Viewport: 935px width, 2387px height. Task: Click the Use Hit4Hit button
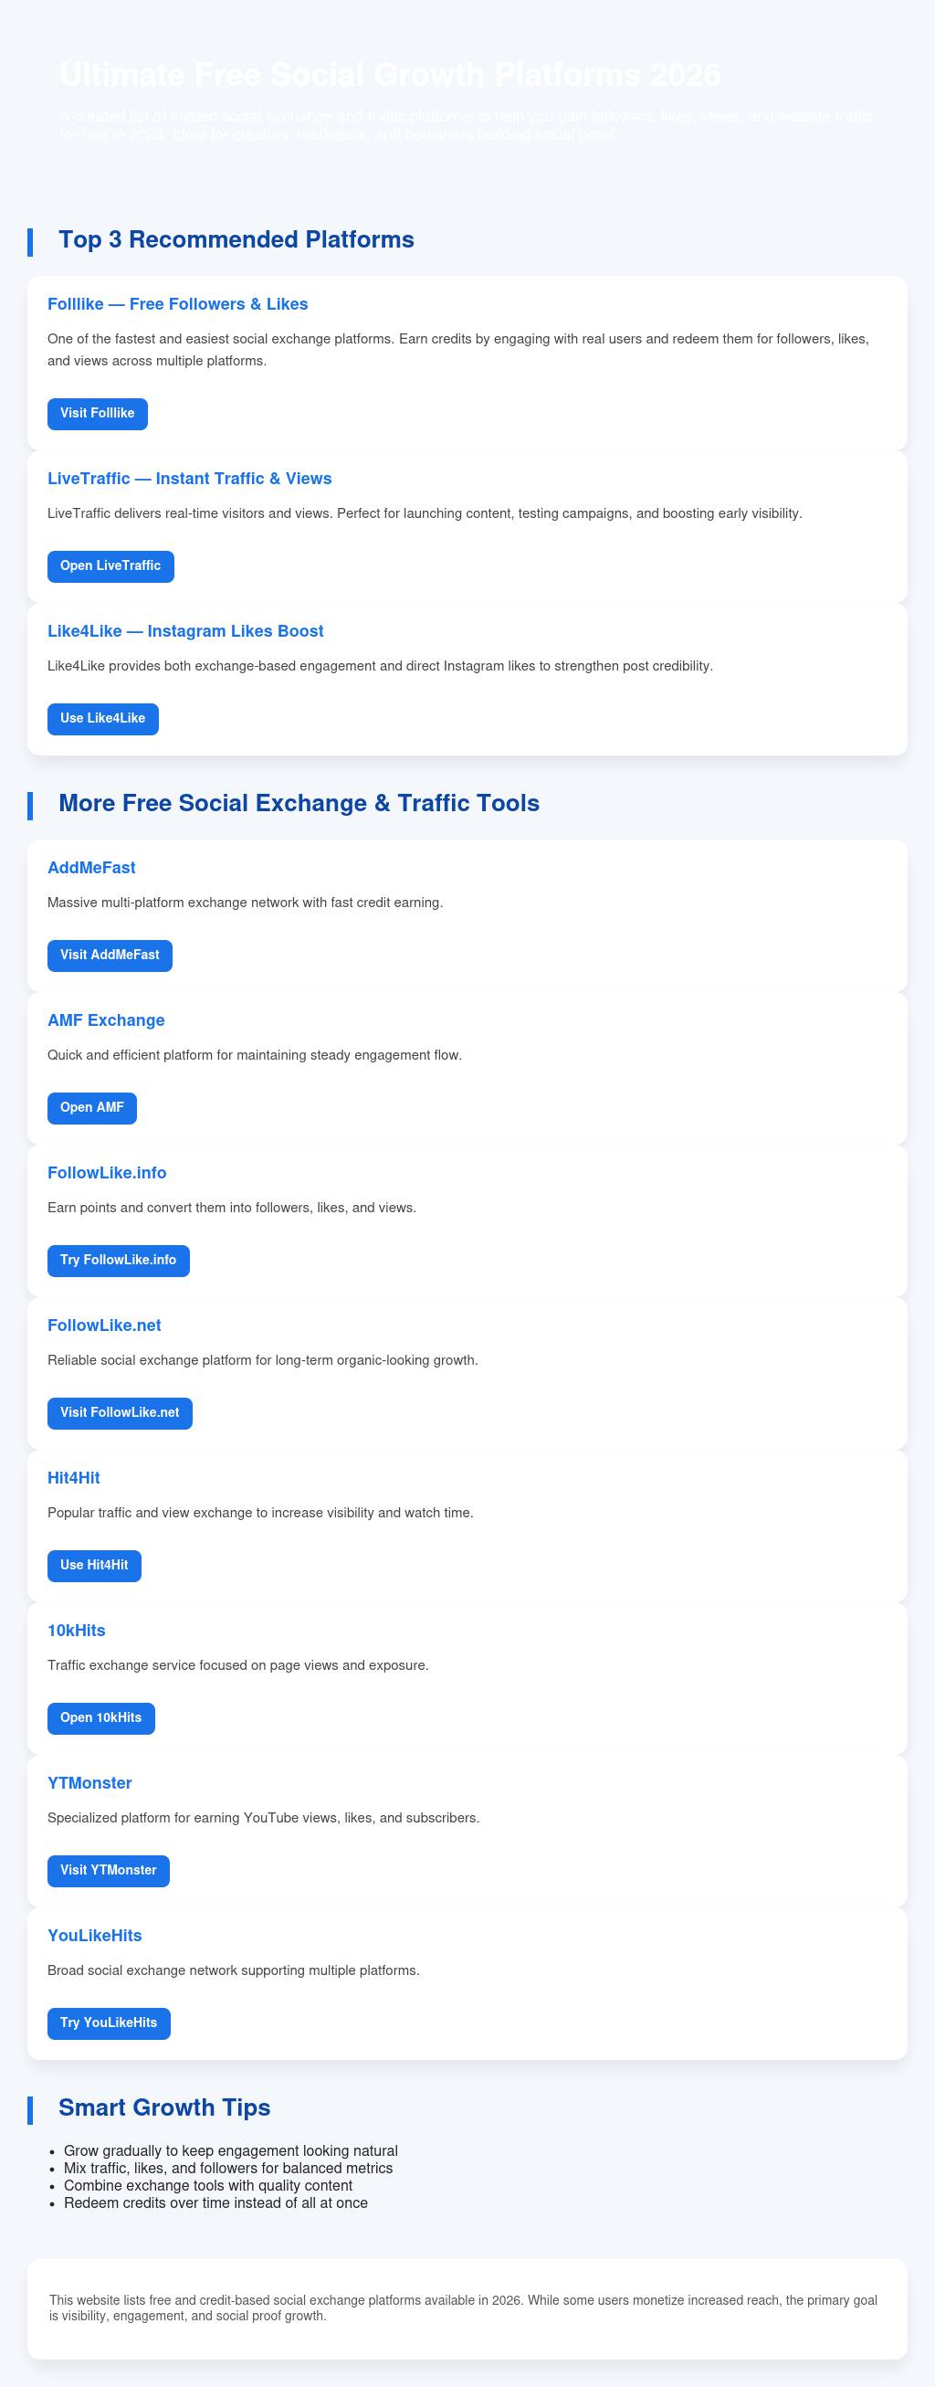(x=93, y=1565)
